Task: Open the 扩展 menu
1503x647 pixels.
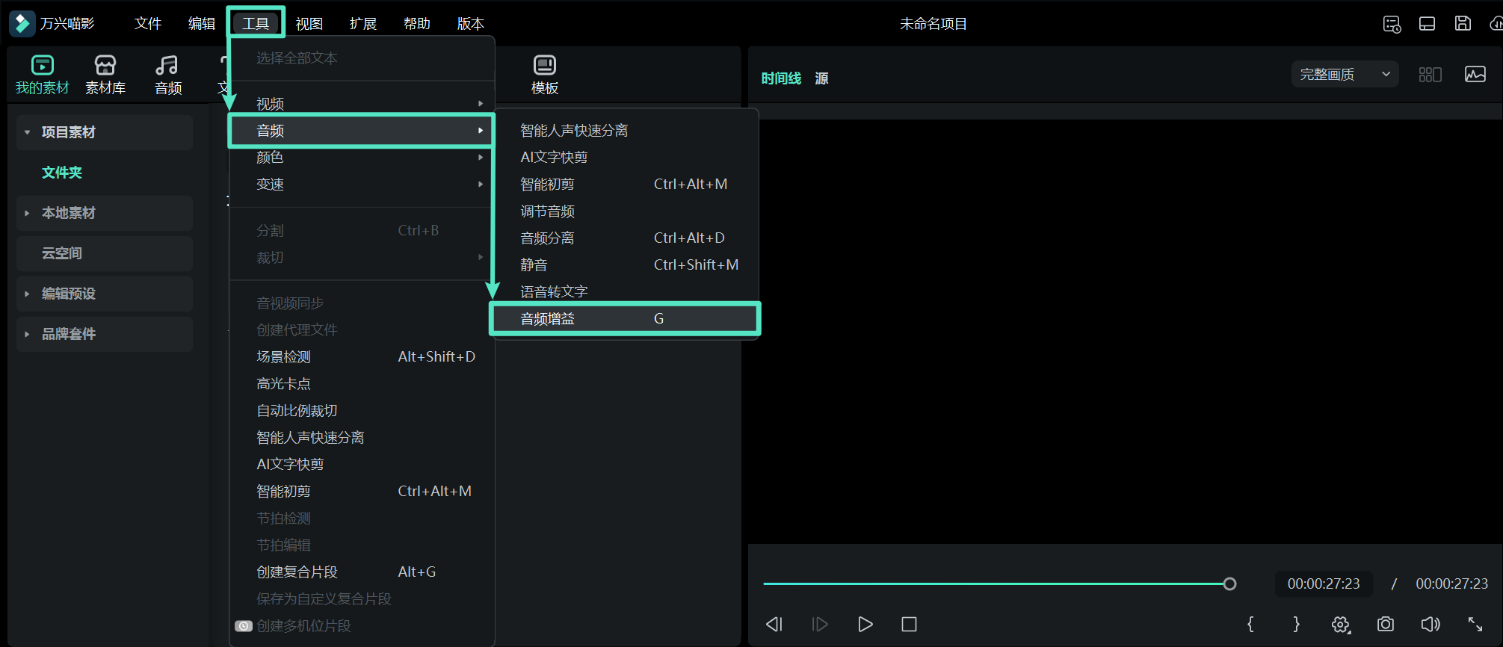Action: (363, 24)
